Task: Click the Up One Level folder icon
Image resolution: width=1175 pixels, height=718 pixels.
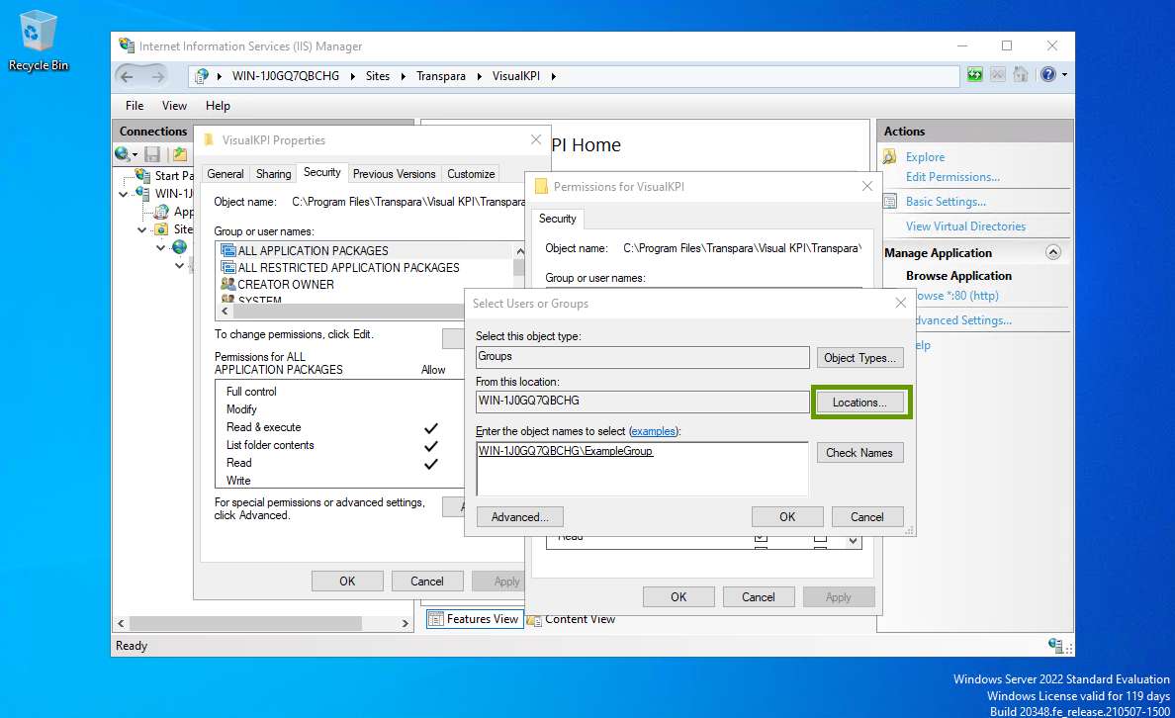Action: 179,154
